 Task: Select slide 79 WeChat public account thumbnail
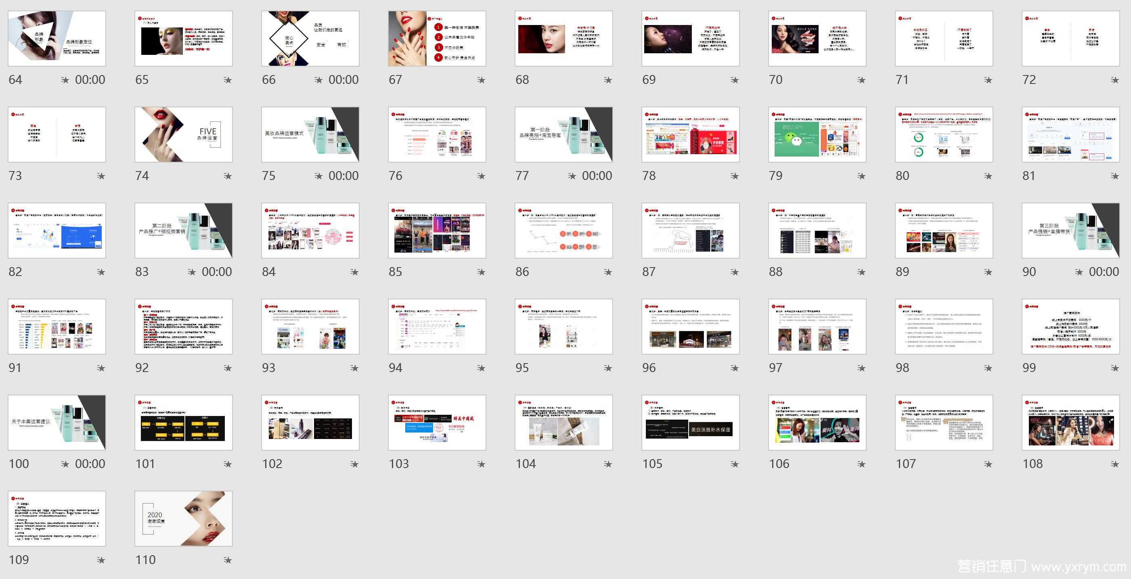point(817,134)
